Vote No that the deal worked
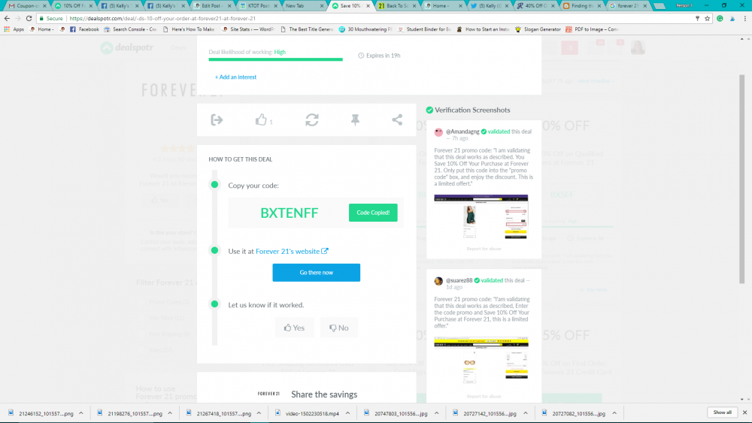Viewport: 752px width, 423px height. pos(338,328)
